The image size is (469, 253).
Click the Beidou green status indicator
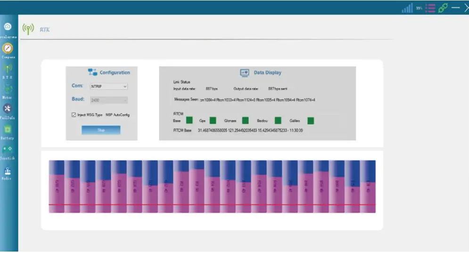coord(278,121)
